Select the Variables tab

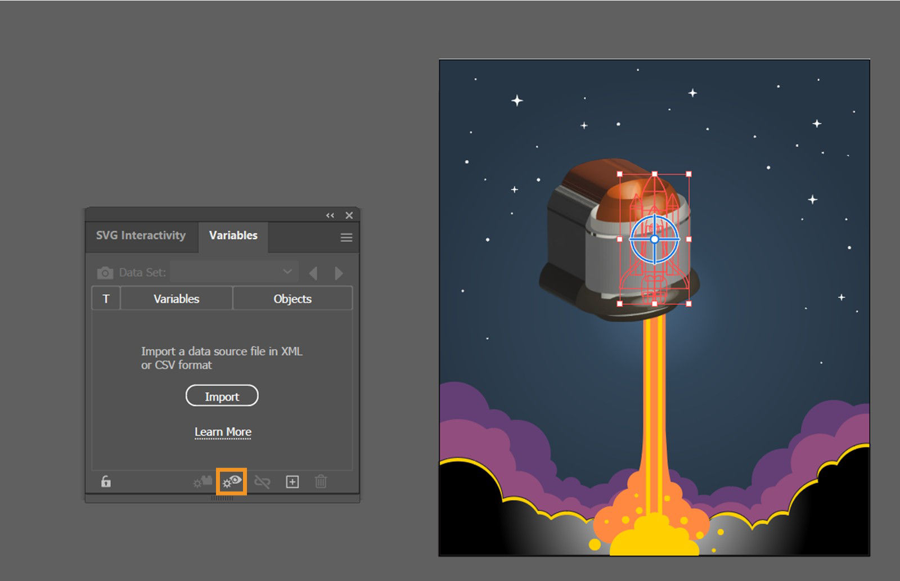pyautogui.click(x=233, y=235)
